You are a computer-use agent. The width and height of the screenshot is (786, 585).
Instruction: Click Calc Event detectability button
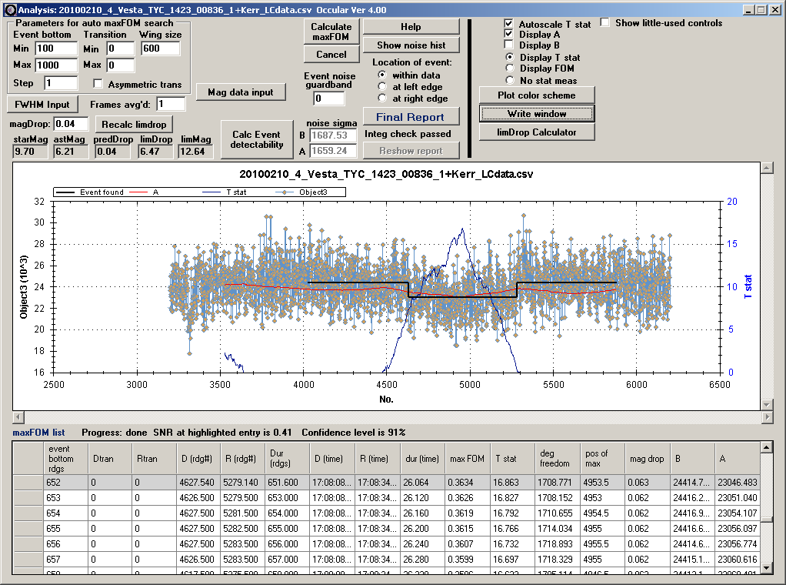tap(257, 139)
